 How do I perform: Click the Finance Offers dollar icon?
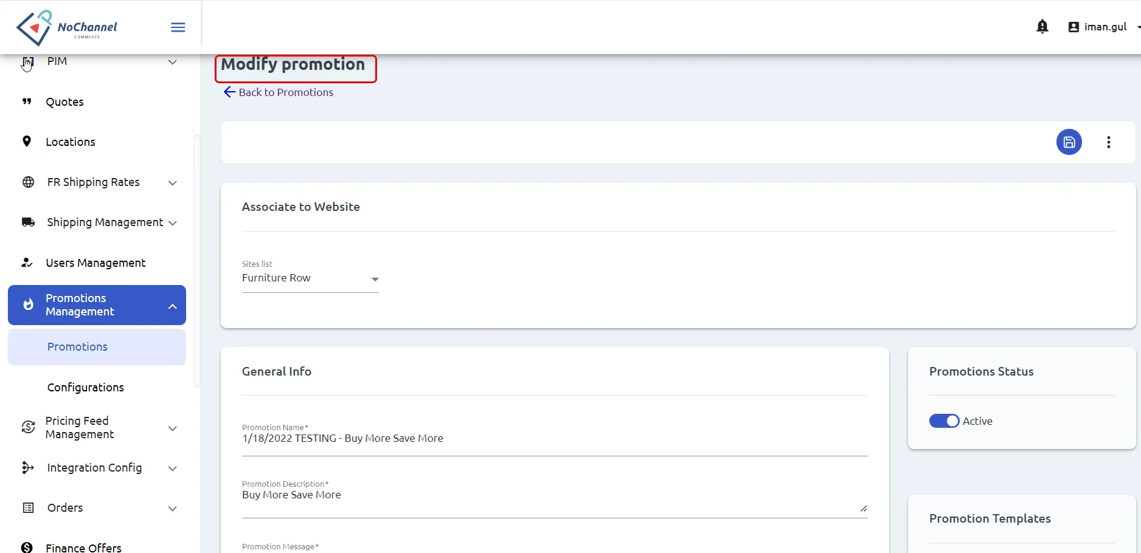click(x=27, y=548)
